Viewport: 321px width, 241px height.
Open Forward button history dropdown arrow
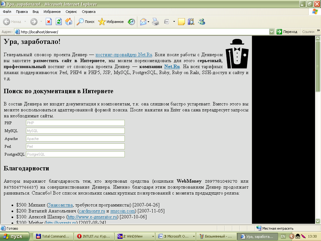[x=41, y=22]
